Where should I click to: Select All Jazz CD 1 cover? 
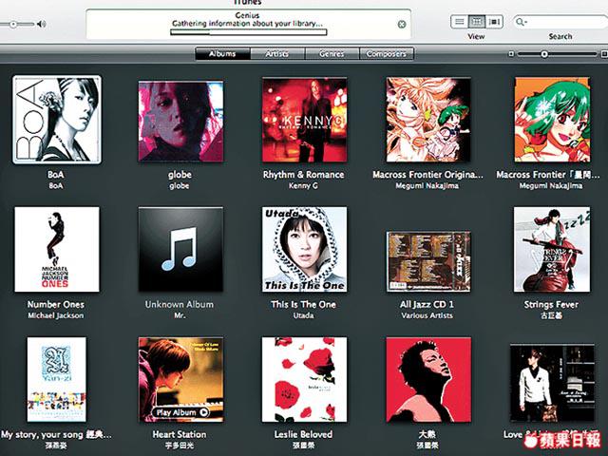coord(428,261)
